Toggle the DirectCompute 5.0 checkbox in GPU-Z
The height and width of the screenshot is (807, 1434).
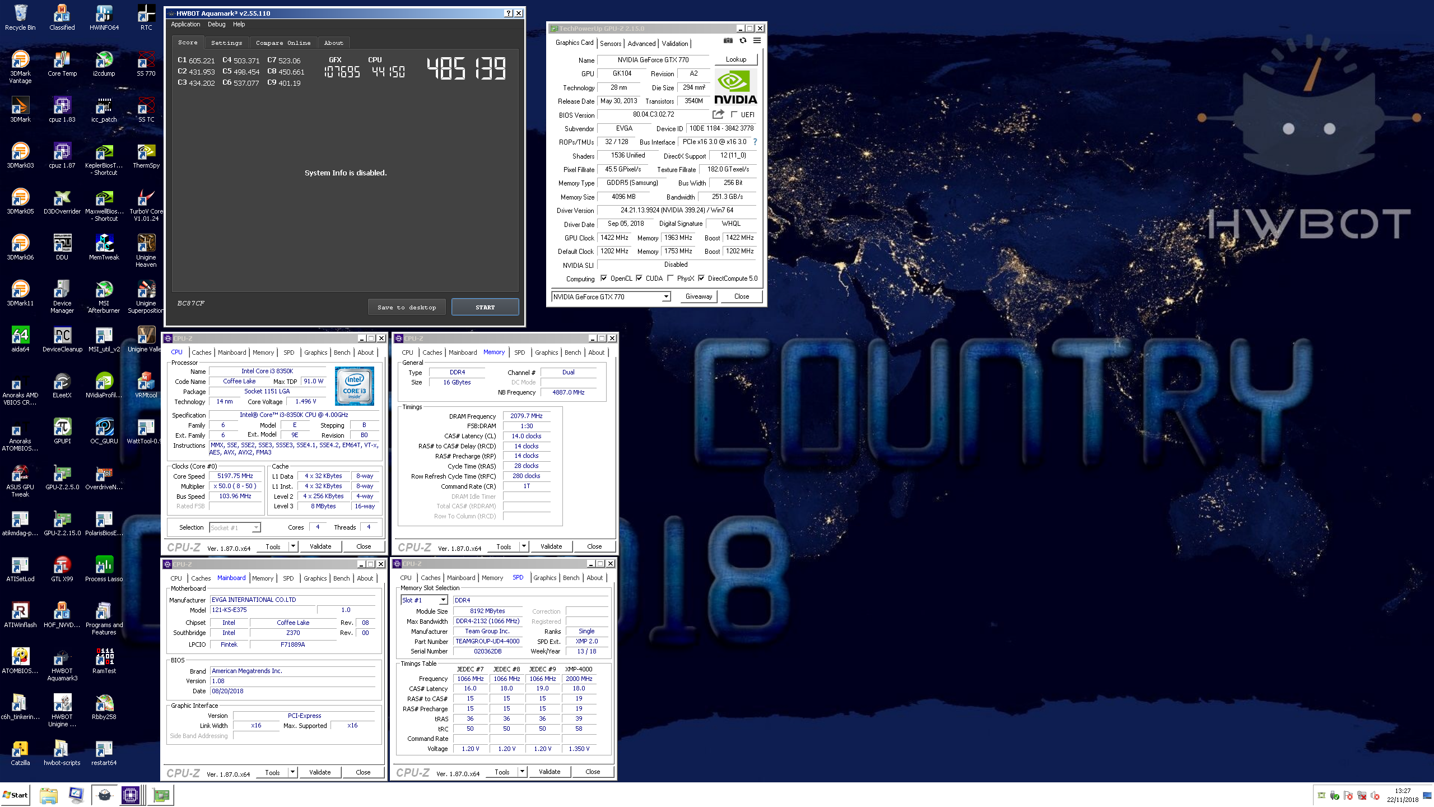click(701, 278)
